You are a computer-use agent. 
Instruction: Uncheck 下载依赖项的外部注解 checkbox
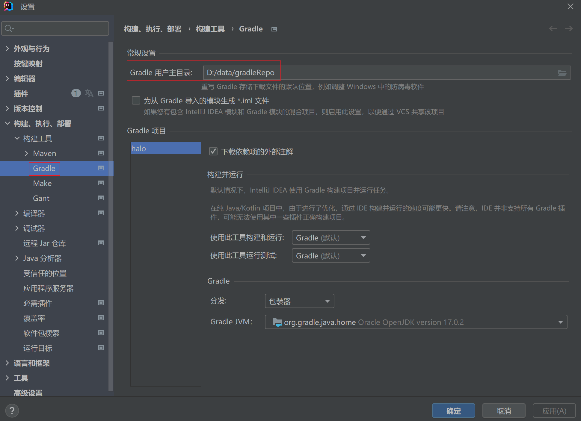coord(213,151)
